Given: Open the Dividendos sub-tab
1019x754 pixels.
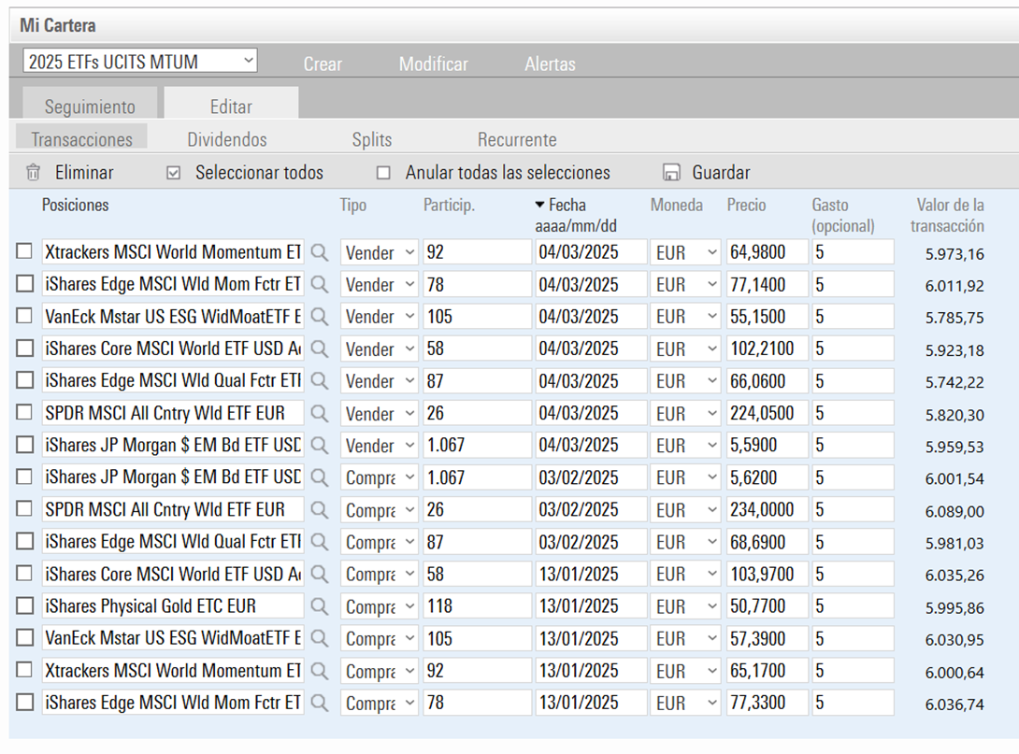Looking at the screenshot, I should click(x=227, y=139).
